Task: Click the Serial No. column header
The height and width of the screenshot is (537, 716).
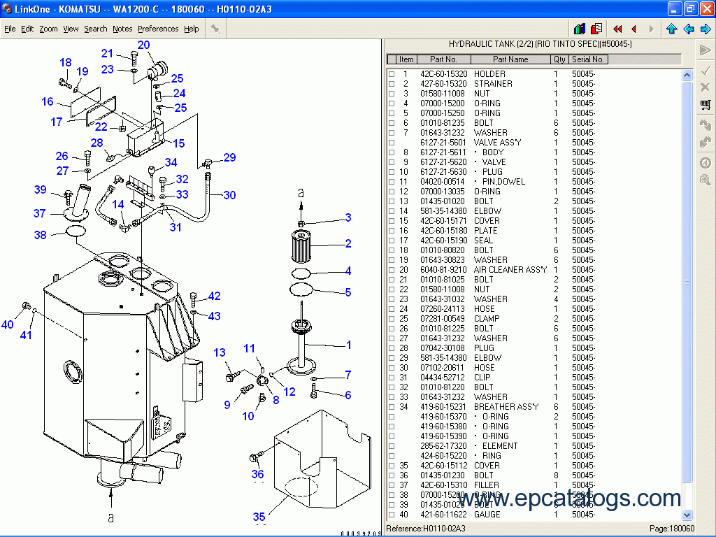Action: 588,59
